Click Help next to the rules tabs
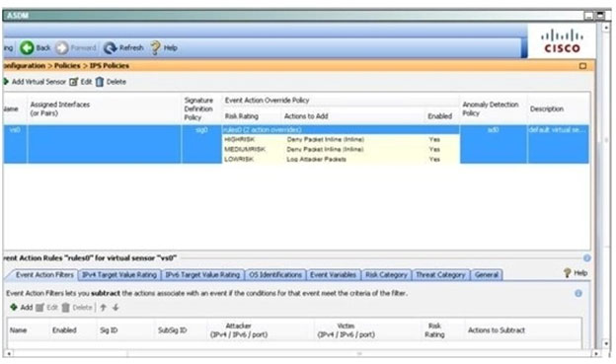This screenshot has height=364, width=616. click(576, 273)
